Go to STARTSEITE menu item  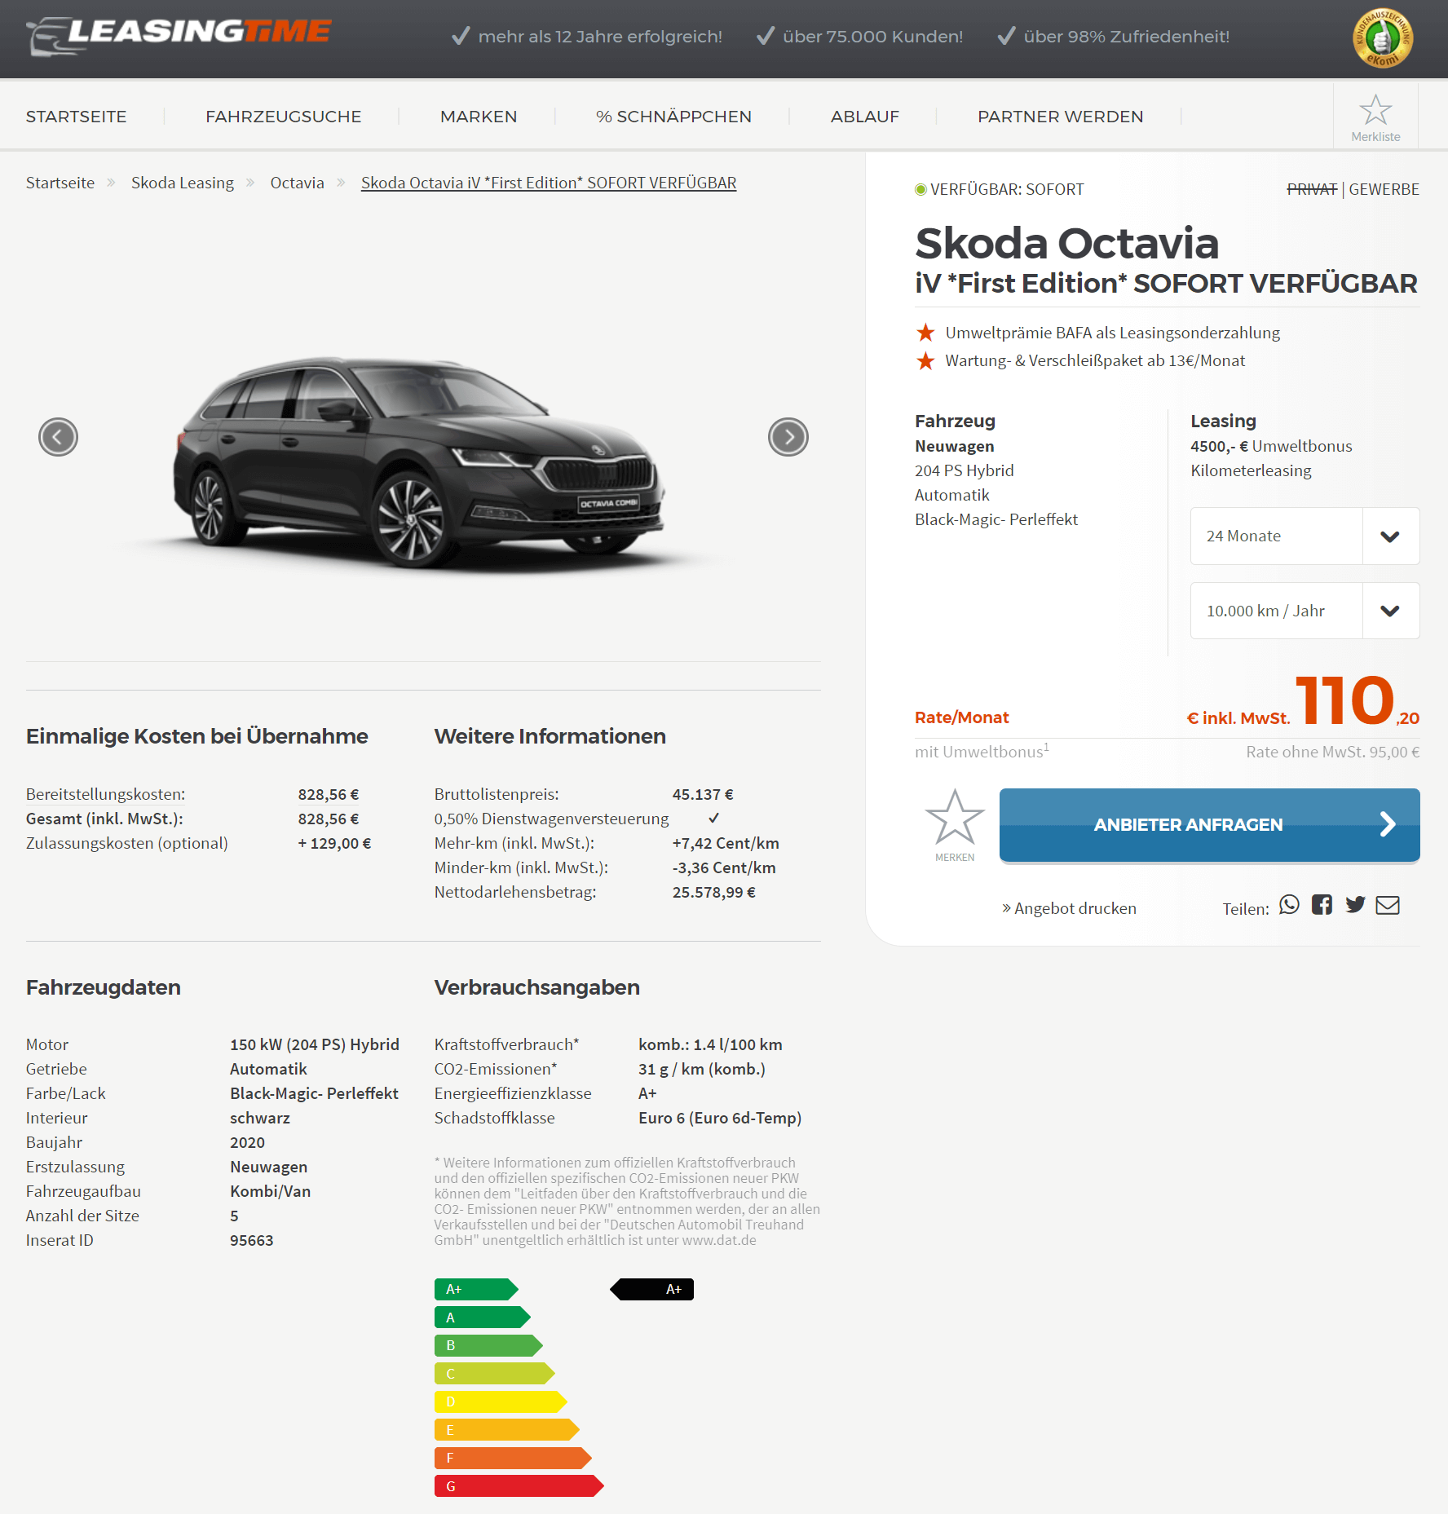click(76, 117)
